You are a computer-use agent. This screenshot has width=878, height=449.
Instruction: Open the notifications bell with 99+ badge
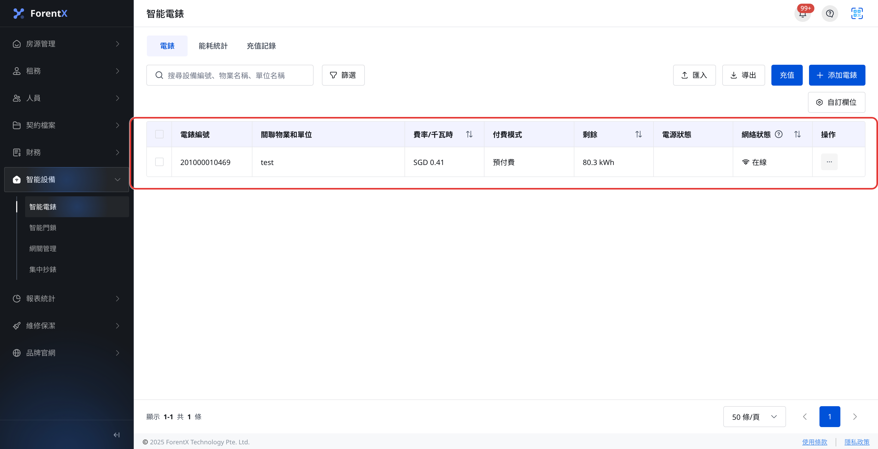803,14
